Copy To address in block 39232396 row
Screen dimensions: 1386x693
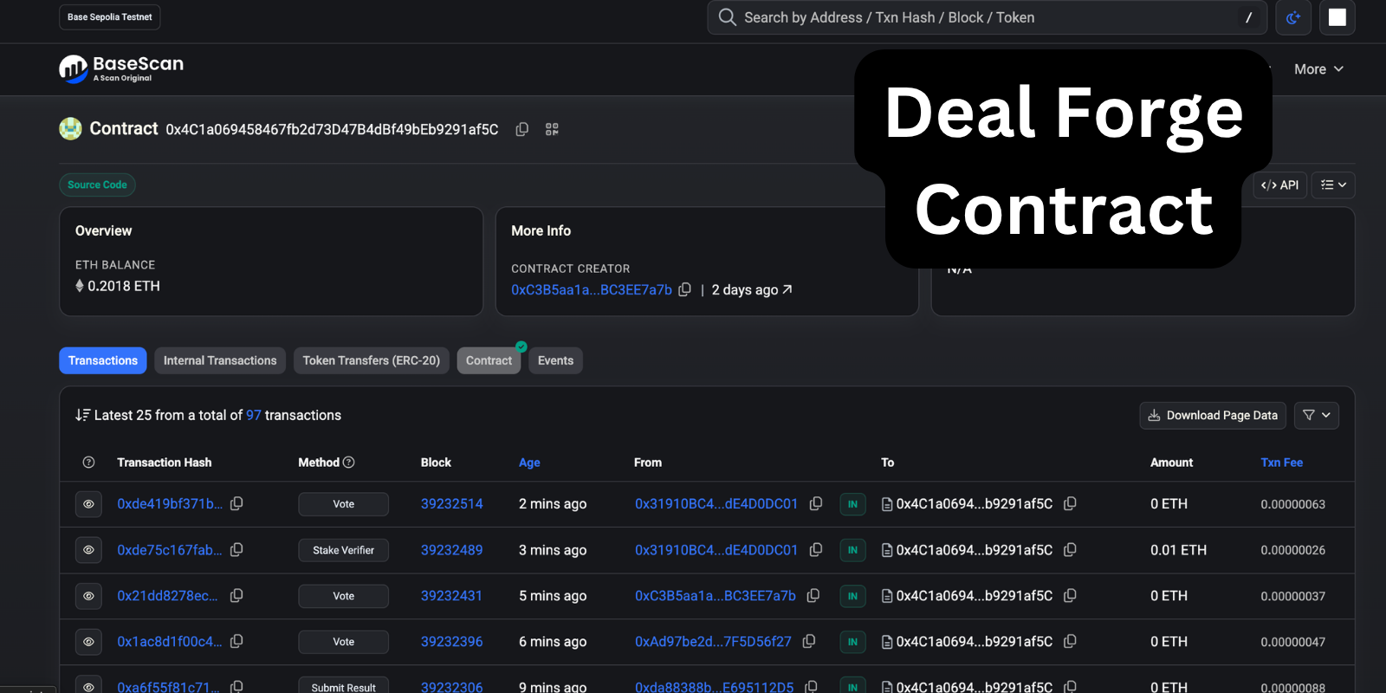1070,641
